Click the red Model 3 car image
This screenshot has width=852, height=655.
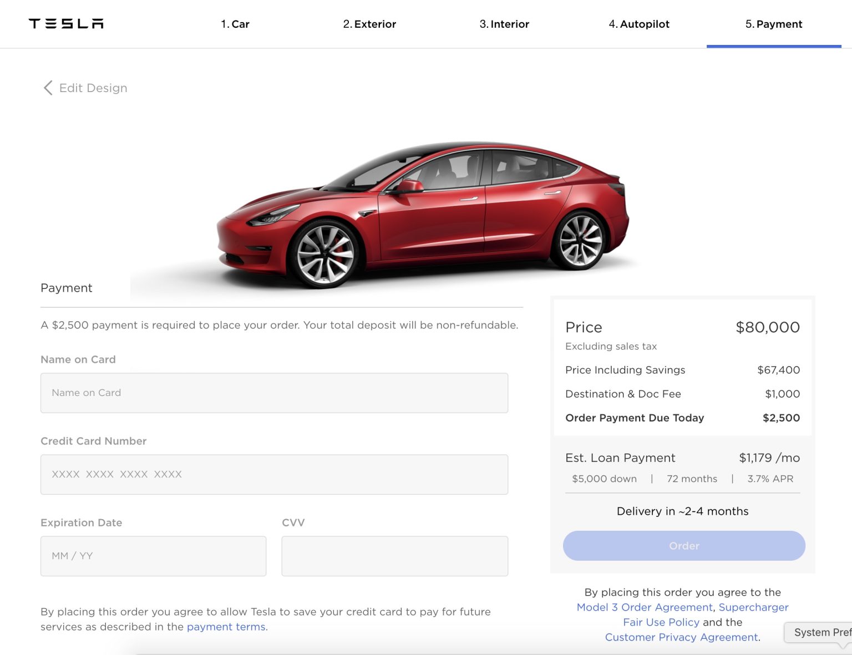pos(422,214)
